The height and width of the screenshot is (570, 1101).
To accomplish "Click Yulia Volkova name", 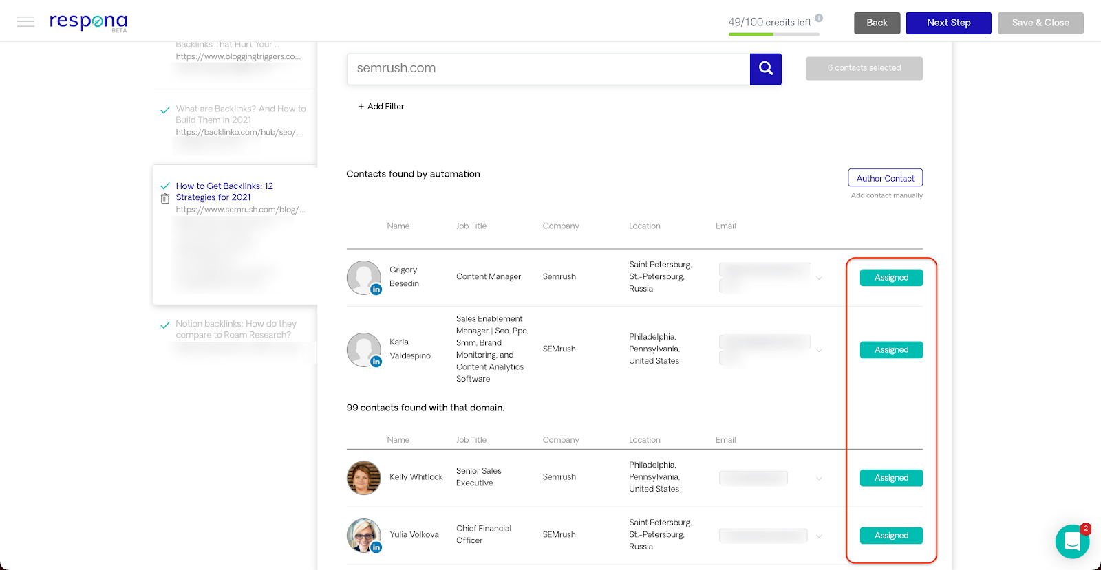I will coord(414,535).
